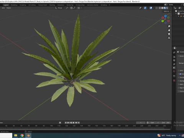Open the Scripting workspace tab

coord(103,5)
